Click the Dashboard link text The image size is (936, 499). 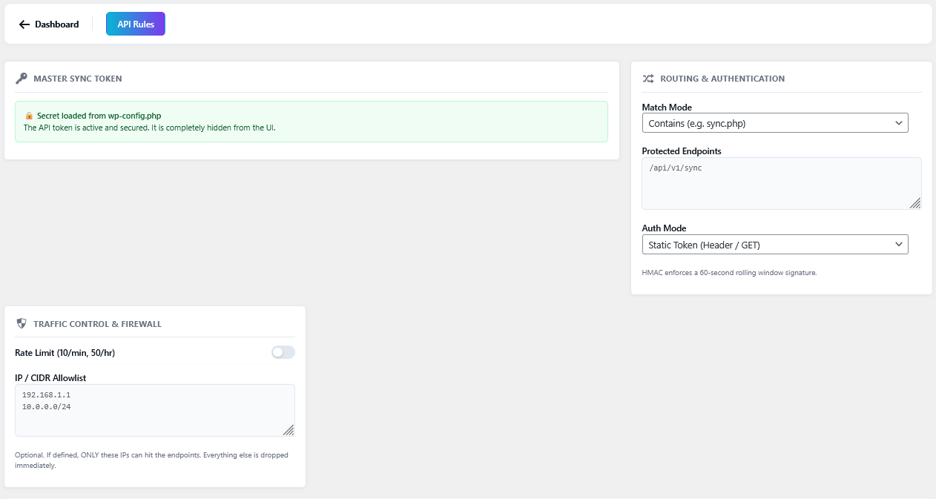[56, 24]
